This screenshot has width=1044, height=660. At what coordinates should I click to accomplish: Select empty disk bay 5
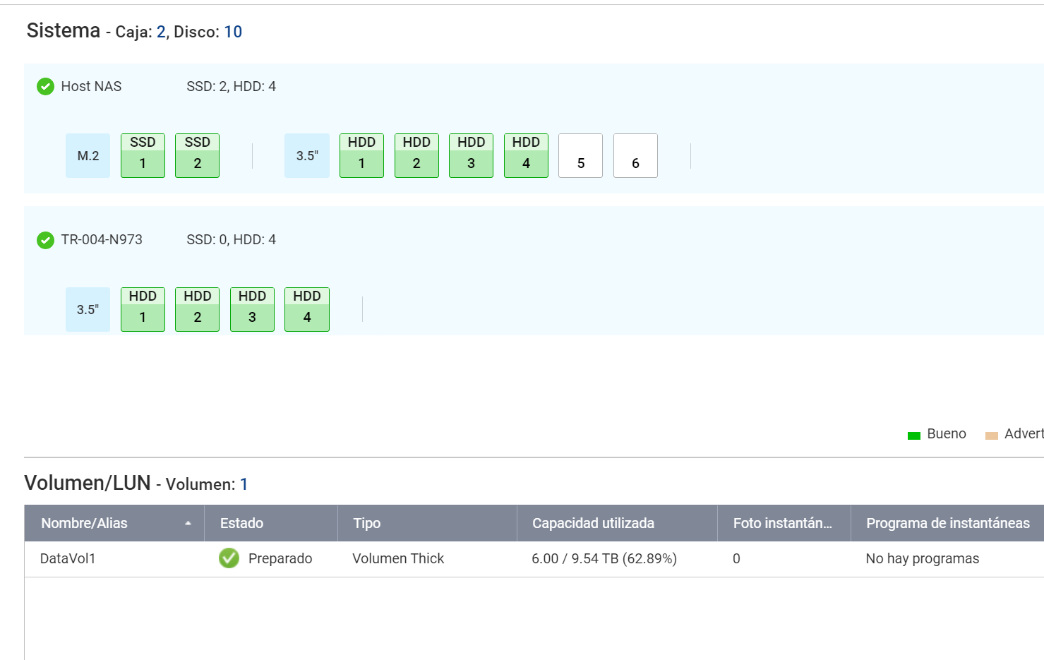[580, 155]
